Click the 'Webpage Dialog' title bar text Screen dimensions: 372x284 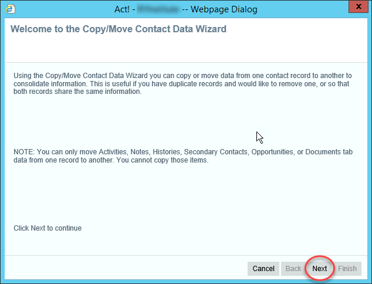(224, 9)
